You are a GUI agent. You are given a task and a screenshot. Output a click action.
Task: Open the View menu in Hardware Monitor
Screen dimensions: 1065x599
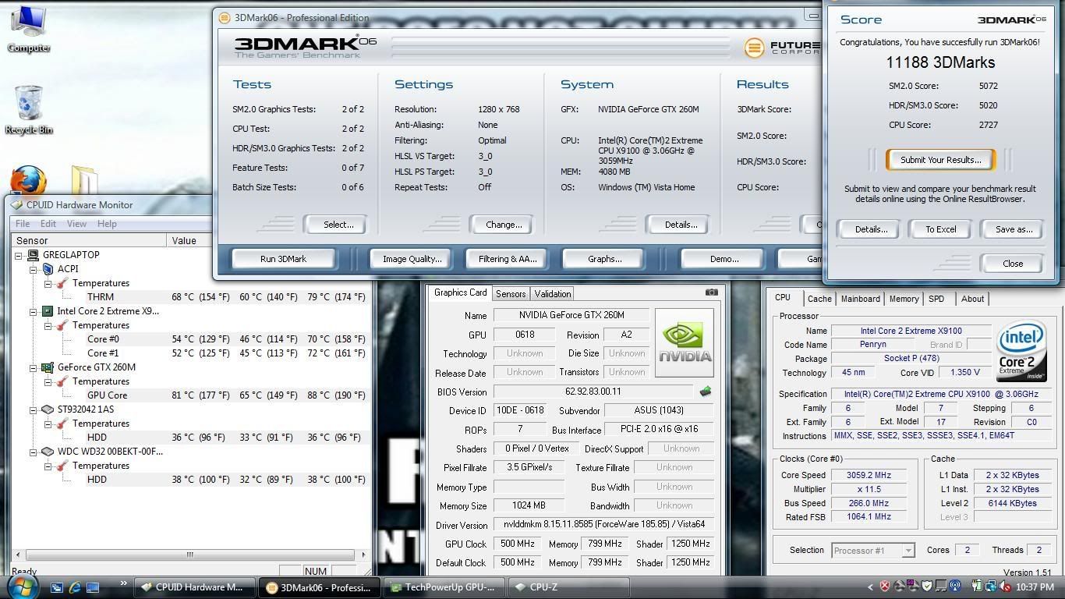[76, 223]
